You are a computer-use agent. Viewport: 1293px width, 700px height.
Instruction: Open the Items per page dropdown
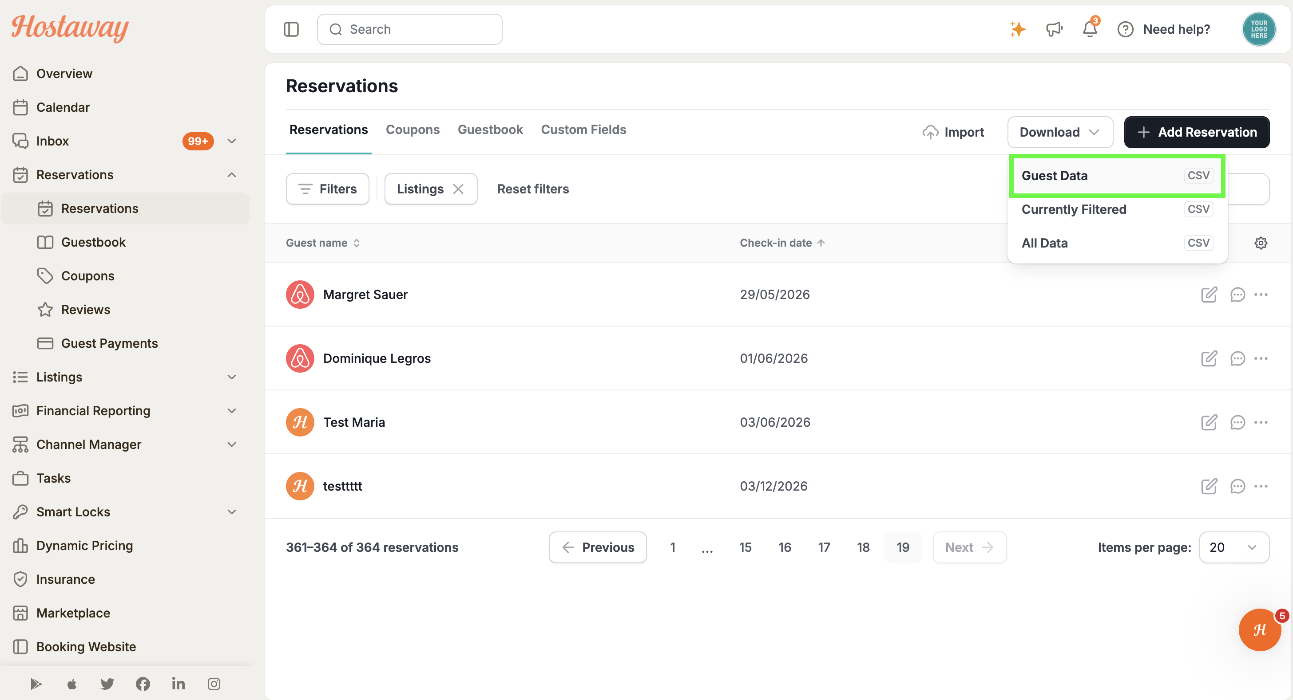click(x=1234, y=547)
